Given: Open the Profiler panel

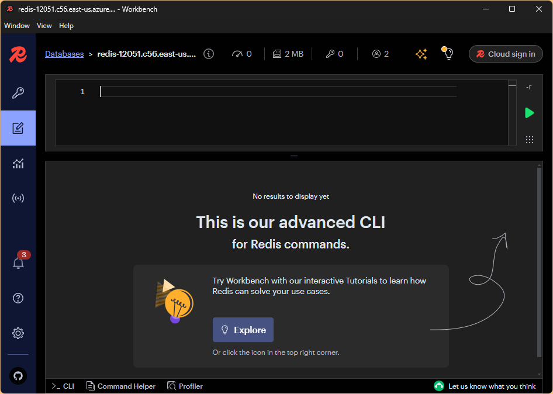Looking at the screenshot, I should click(185, 386).
